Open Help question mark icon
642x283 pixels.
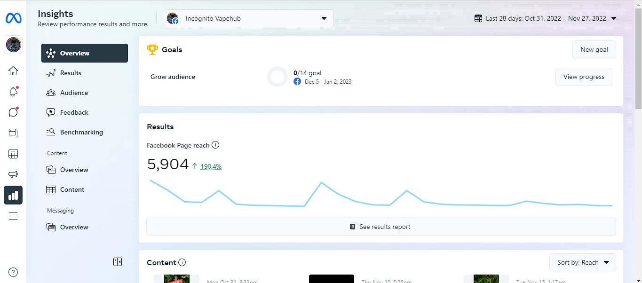[13, 272]
